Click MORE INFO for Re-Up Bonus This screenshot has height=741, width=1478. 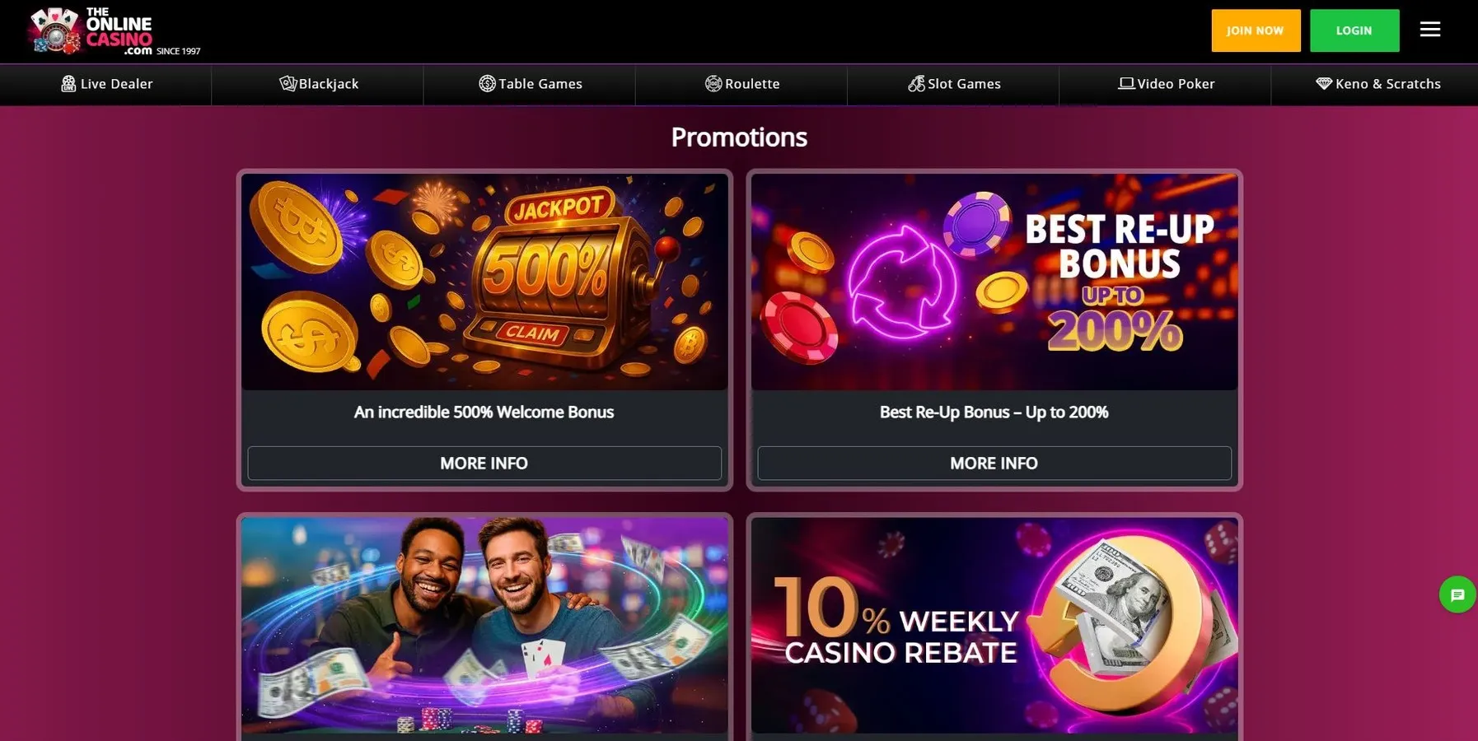pyautogui.click(x=994, y=464)
